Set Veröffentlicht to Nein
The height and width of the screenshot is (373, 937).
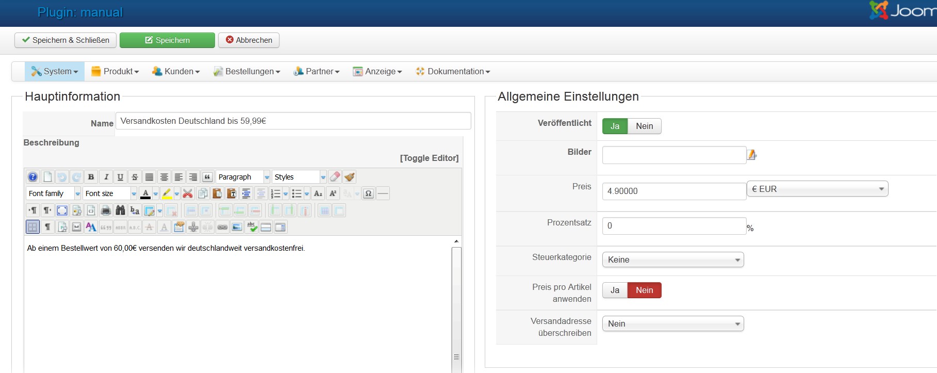coord(645,126)
